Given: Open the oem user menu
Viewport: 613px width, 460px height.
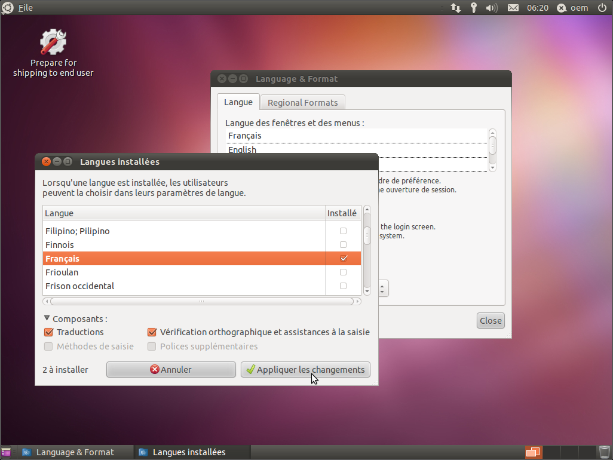Looking at the screenshot, I should point(573,8).
